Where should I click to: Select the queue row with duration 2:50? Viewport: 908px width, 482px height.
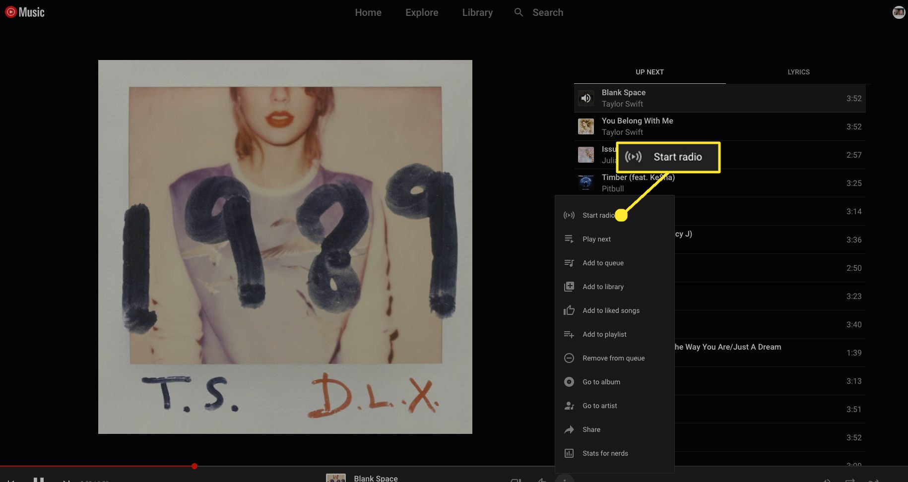(770, 268)
